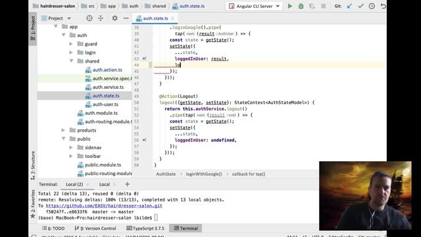Click the Git rollback arrow icon
Screen dimensions: 421x237
[383, 6]
